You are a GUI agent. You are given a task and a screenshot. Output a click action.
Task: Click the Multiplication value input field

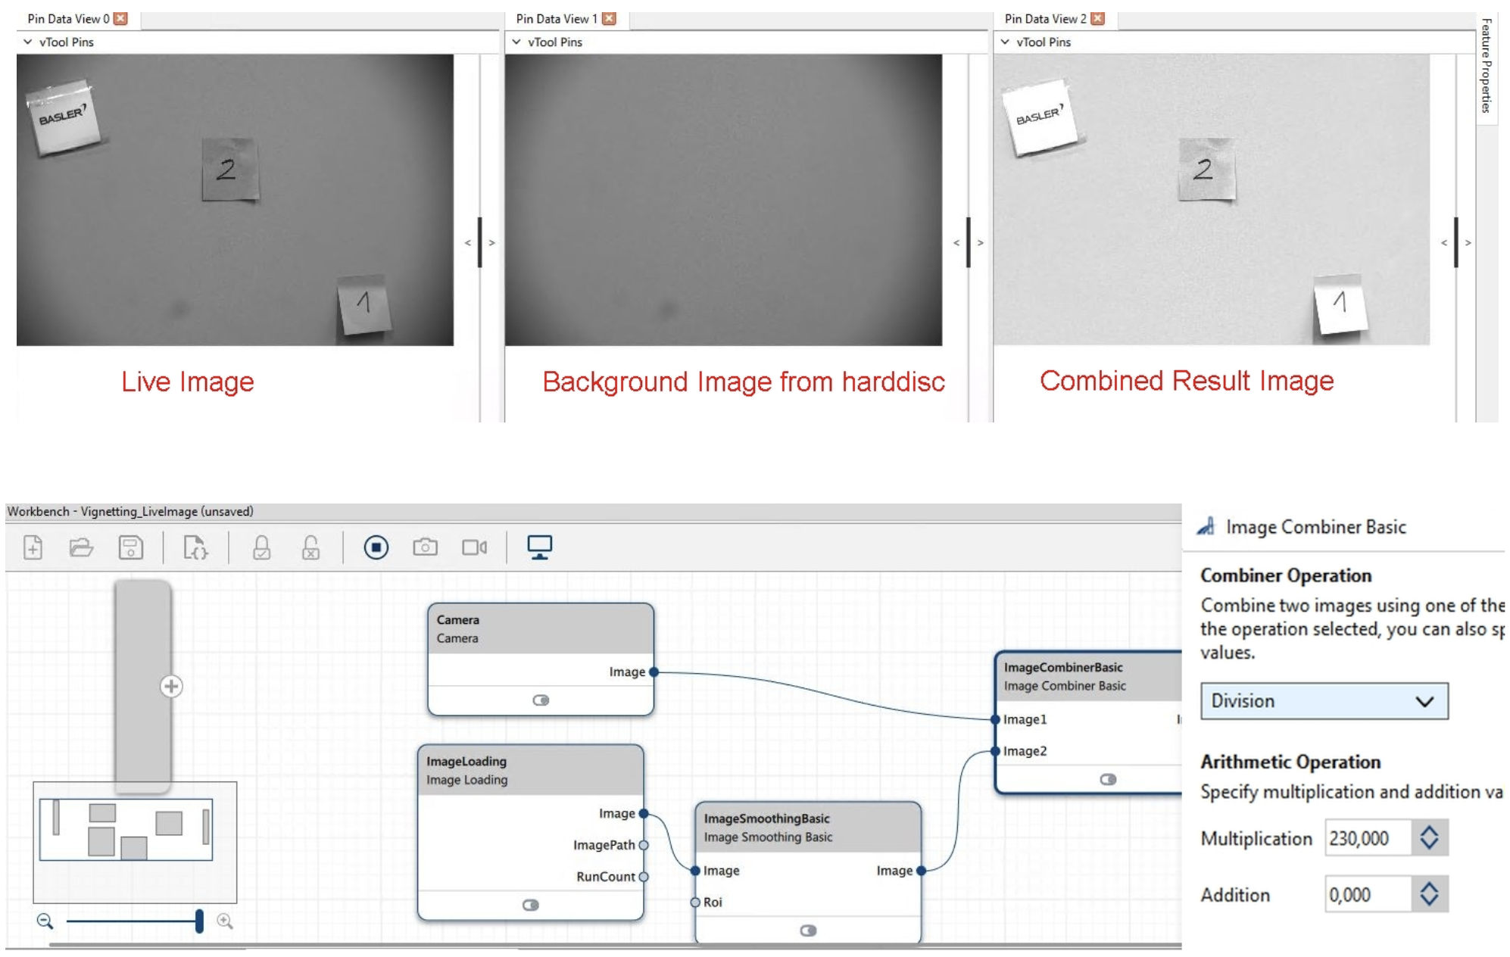pyautogui.click(x=1368, y=838)
